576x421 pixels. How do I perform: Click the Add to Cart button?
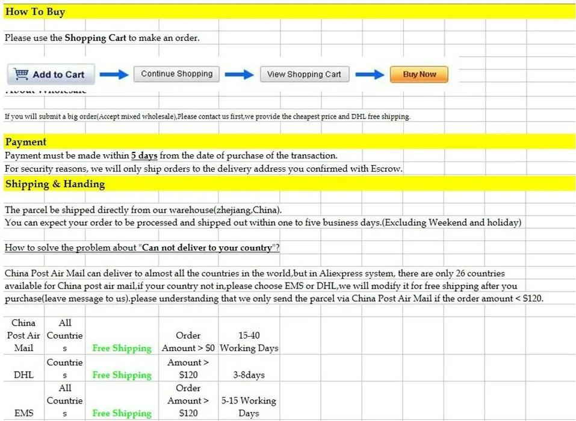(x=51, y=74)
